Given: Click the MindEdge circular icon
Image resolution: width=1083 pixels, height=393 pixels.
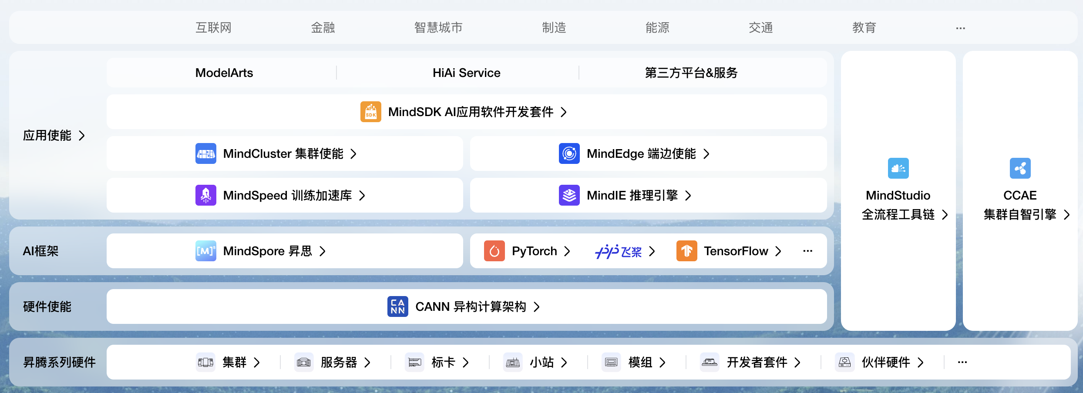Looking at the screenshot, I should coord(569,153).
